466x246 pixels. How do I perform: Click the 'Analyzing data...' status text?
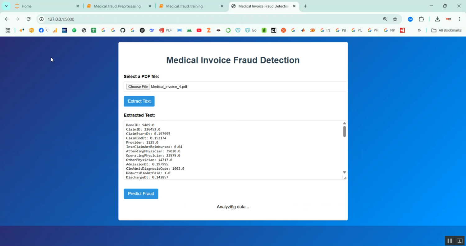coord(233,207)
